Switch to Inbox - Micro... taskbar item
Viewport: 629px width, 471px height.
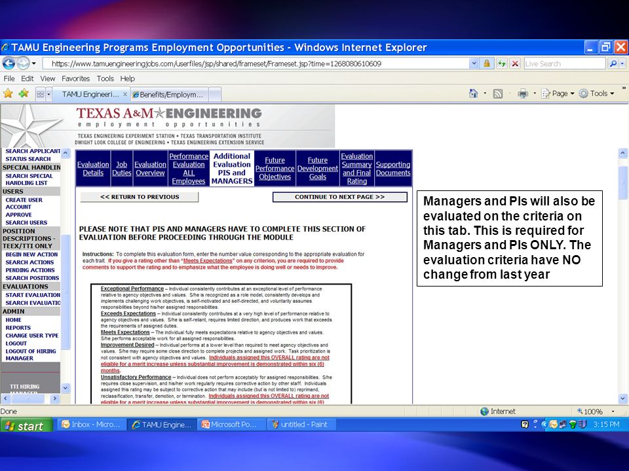pyautogui.click(x=92, y=425)
